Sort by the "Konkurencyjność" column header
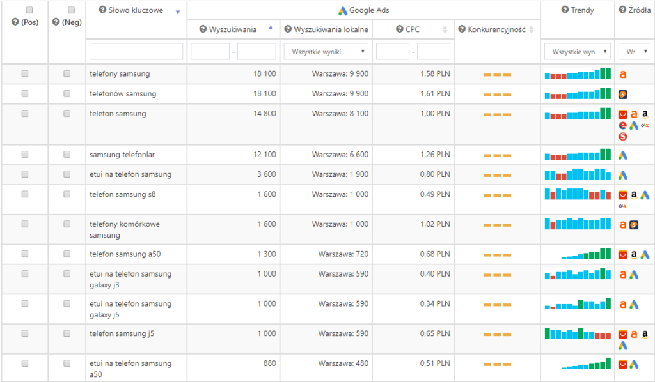Screen dimensions: 655x382 (x=496, y=29)
